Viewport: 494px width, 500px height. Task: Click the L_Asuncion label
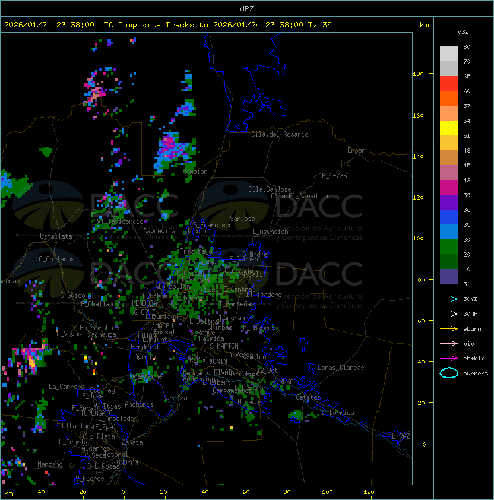tap(270, 232)
